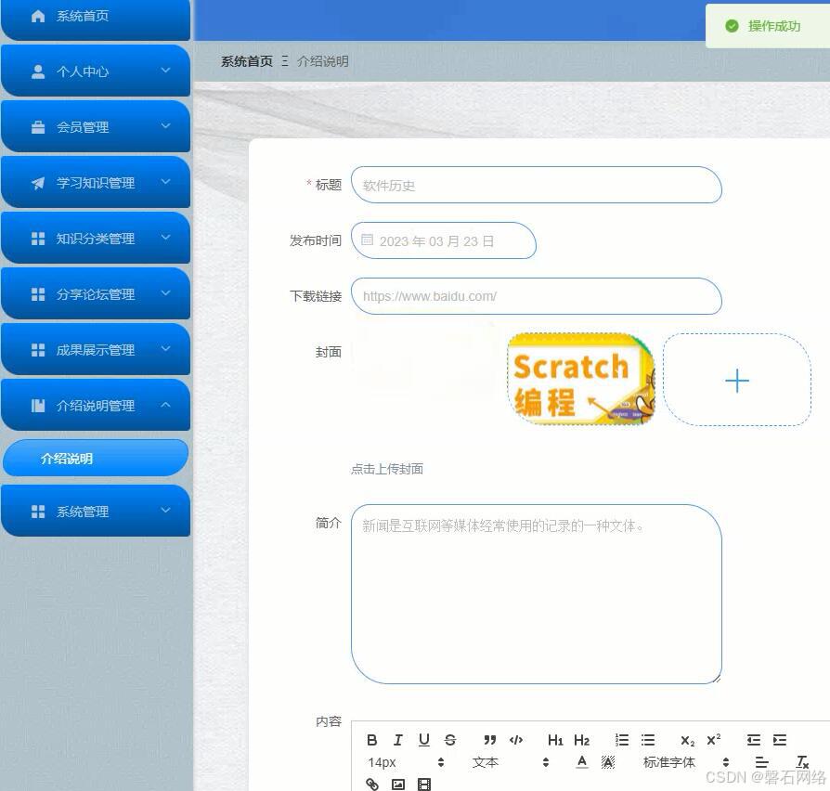Expand the 学习知识管理 menu

(x=96, y=182)
